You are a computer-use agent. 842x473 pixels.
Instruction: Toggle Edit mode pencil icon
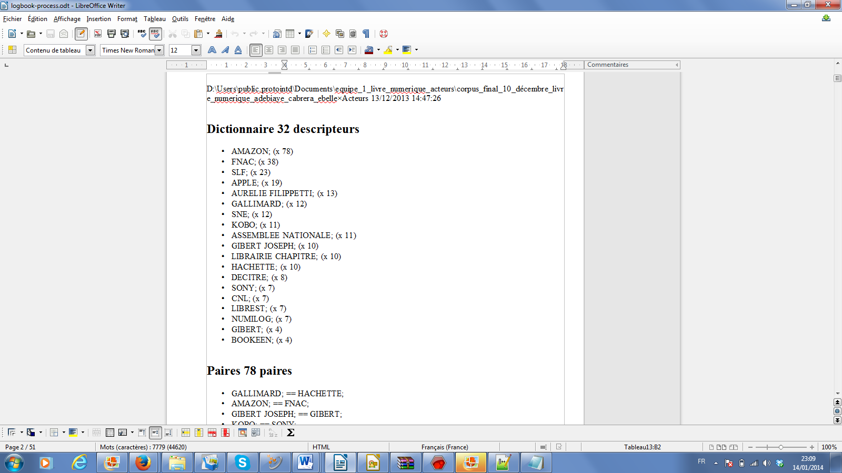[x=81, y=34]
